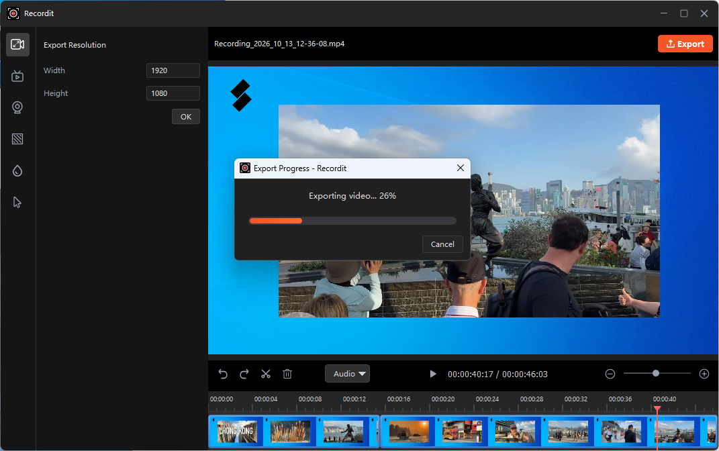Click the Exporting video... 26% text
The image size is (719, 451).
point(352,196)
